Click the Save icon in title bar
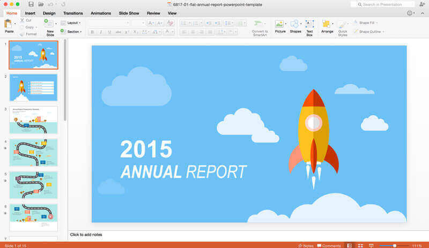This screenshot has width=429, height=248. pos(32,4)
